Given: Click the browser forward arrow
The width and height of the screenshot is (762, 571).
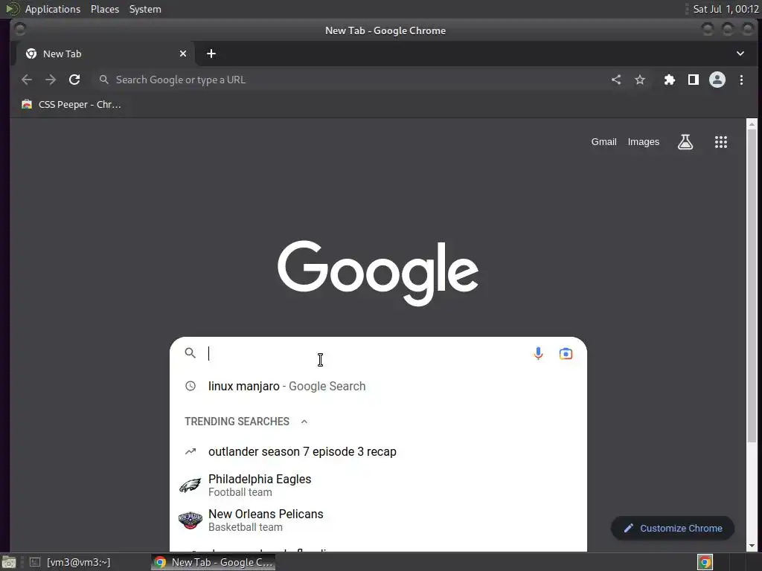Looking at the screenshot, I should [51, 80].
